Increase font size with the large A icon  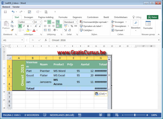pyautogui.click(x=36, y=26)
